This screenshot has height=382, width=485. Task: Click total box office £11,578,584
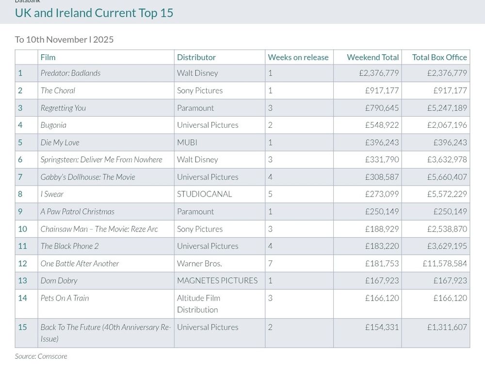445,263
